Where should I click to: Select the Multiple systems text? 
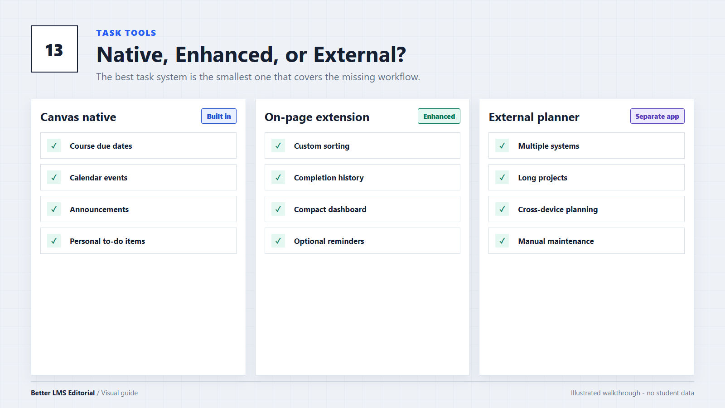tap(549, 146)
